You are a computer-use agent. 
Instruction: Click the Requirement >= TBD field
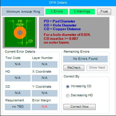[x=18, y=107]
